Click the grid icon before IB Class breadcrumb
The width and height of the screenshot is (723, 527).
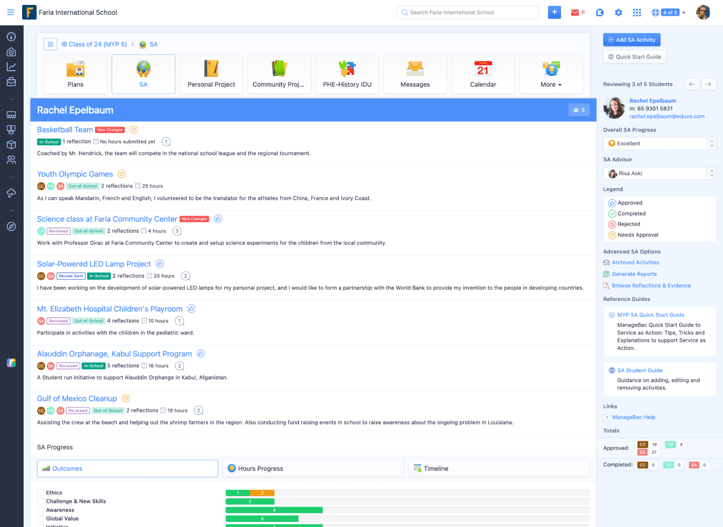[50, 44]
